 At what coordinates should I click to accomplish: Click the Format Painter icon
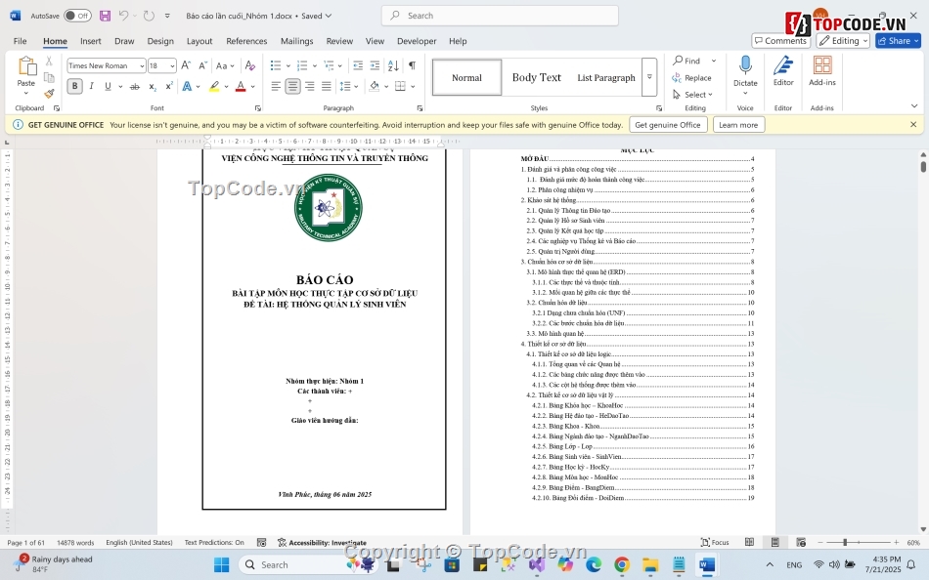49,94
